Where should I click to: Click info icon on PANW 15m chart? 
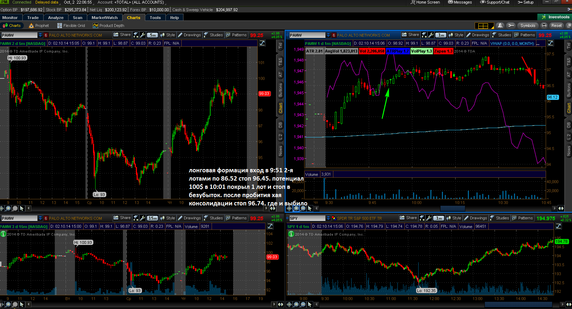click(x=3, y=234)
